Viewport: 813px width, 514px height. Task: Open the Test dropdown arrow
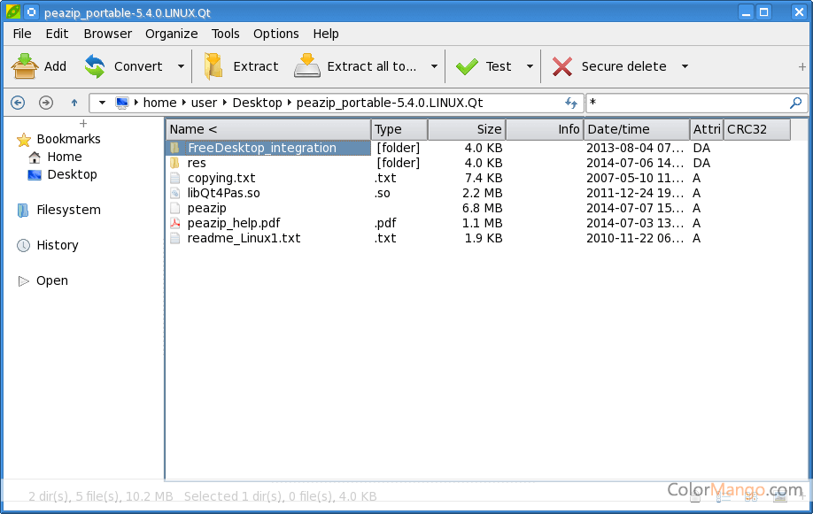530,66
